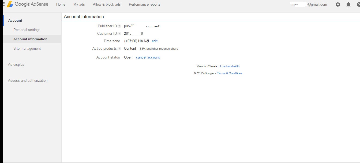Select Personal settings in sidebar
This screenshot has width=360, height=163.
[x=27, y=30]
